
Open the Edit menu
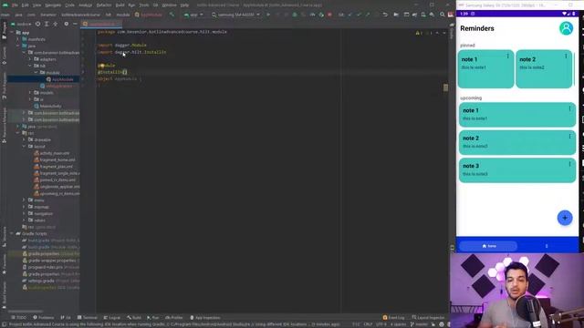tap(25, 5)
